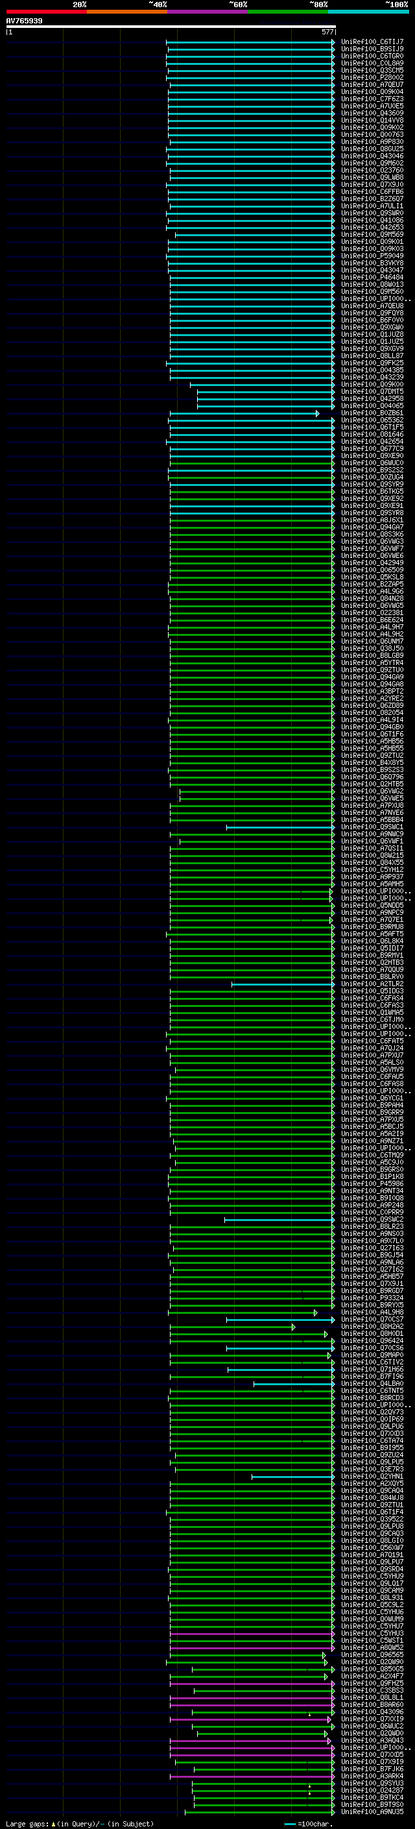Select hit UniRef100_C6TGR0

[372, 56]
